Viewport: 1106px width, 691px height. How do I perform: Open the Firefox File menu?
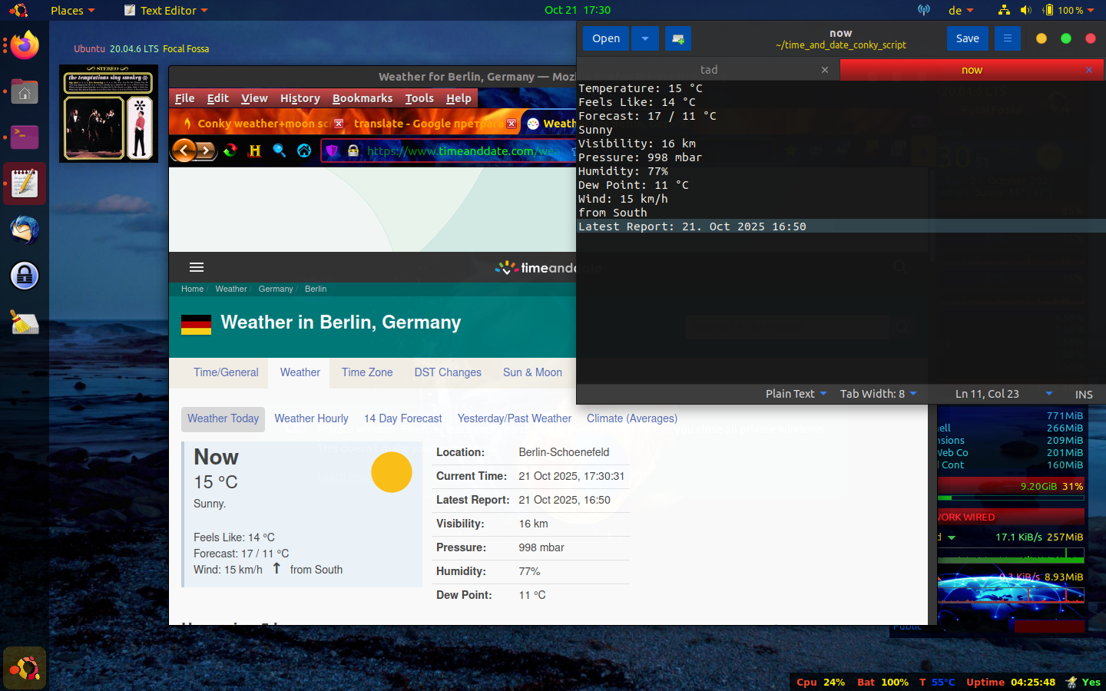click(184, 98)
